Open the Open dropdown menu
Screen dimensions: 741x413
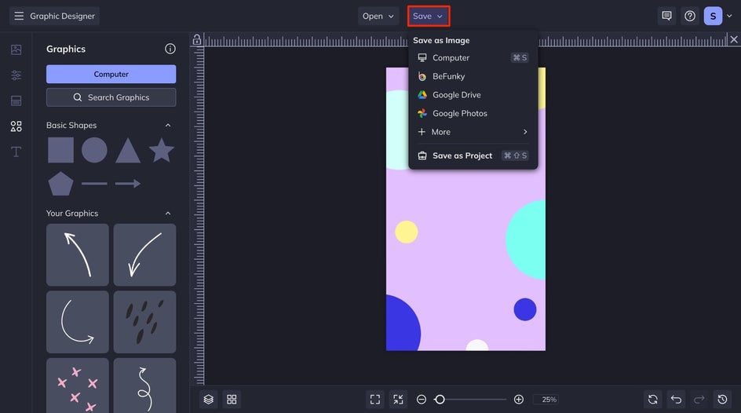click(x=379, y=16)
